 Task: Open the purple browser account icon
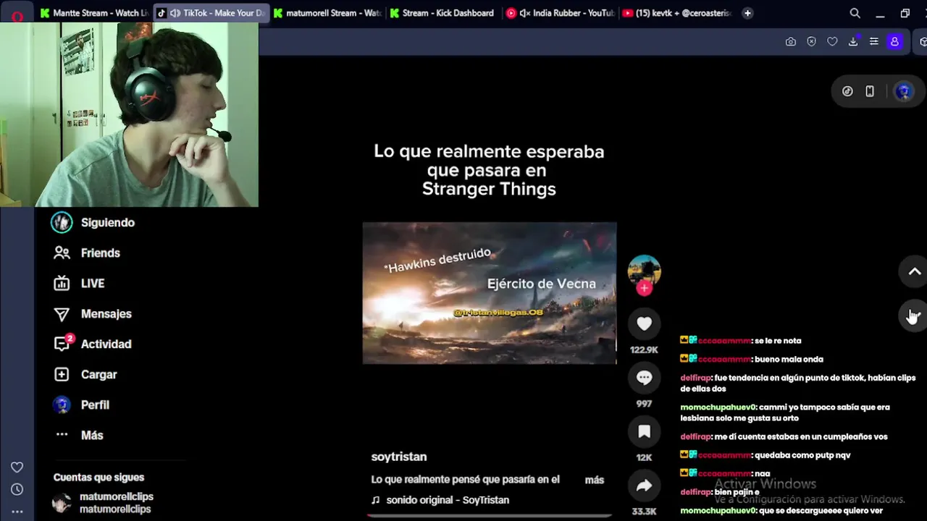894,42
